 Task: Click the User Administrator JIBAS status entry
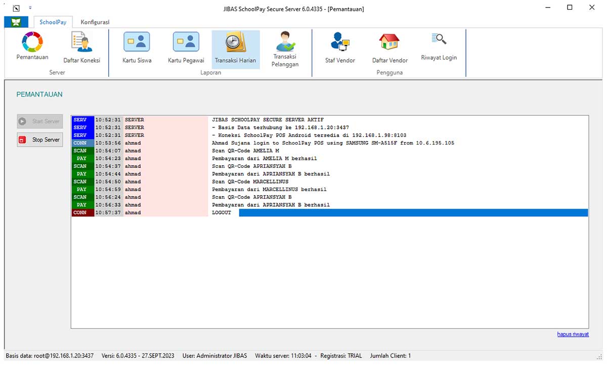pyautogui.click(x=214, y=356)
